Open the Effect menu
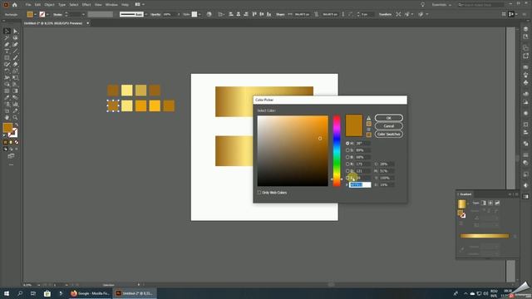532x299 pixels. pos(86,5)
